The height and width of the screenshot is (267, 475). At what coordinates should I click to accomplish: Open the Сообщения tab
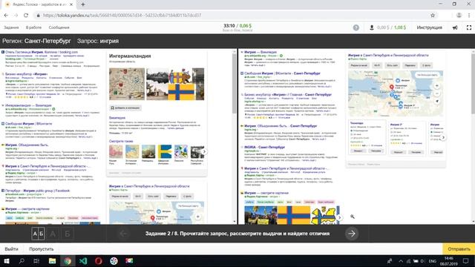(x=59, y=27)
